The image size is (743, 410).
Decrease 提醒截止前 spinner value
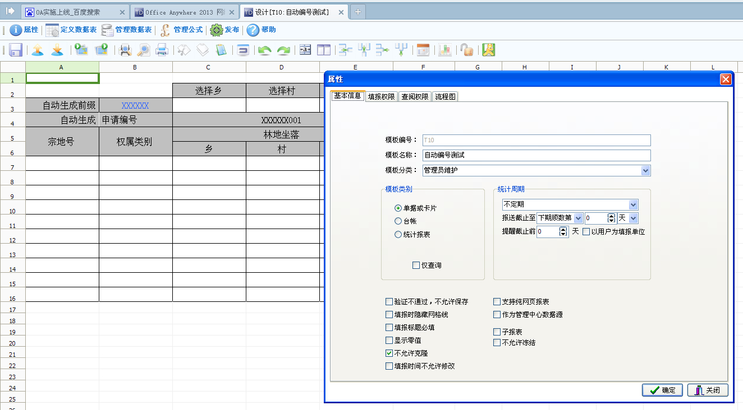tap(564, 234)
